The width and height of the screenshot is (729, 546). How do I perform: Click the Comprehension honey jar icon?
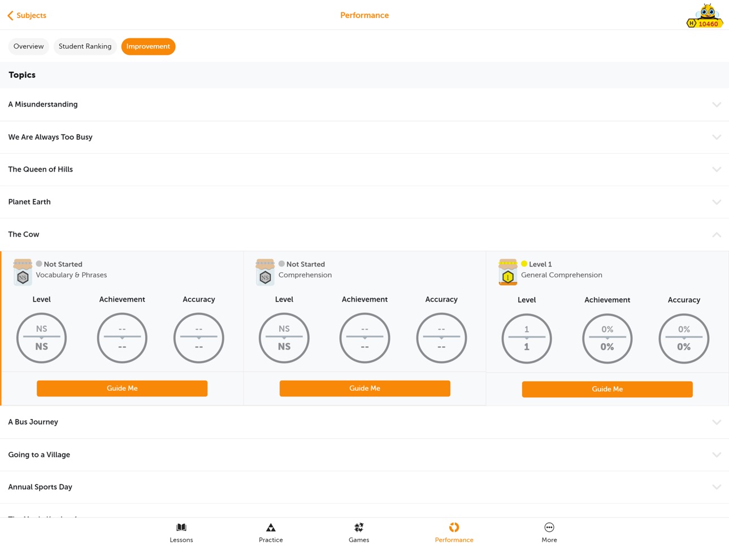pos(265,272)
